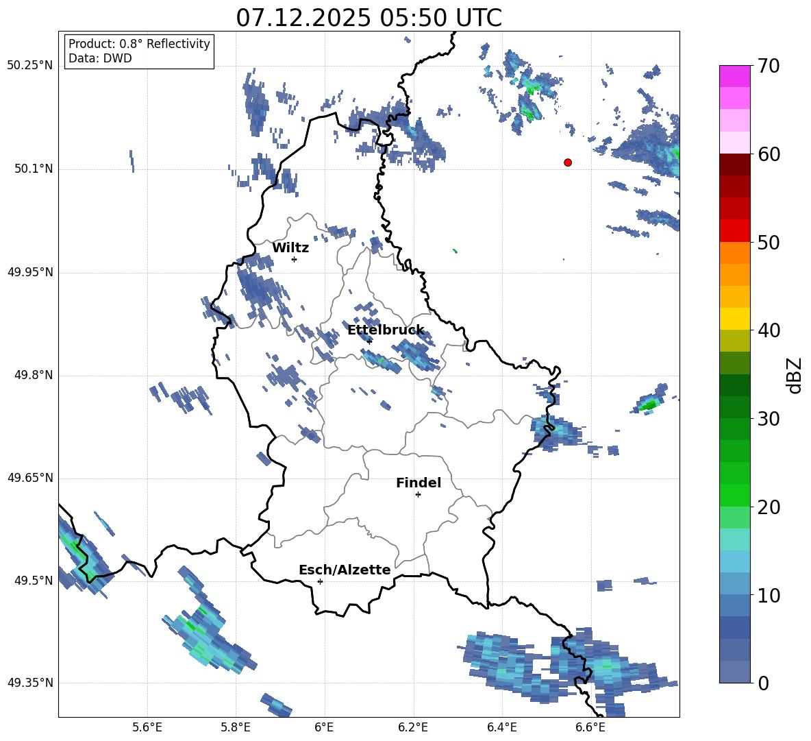This screenshot has height=741, width=811.
Task: Click the 50.1°N latitude label
Action: pos(33,169)
